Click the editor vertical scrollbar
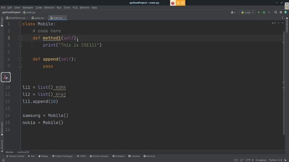Screen dimensions: 289x162 284,83
